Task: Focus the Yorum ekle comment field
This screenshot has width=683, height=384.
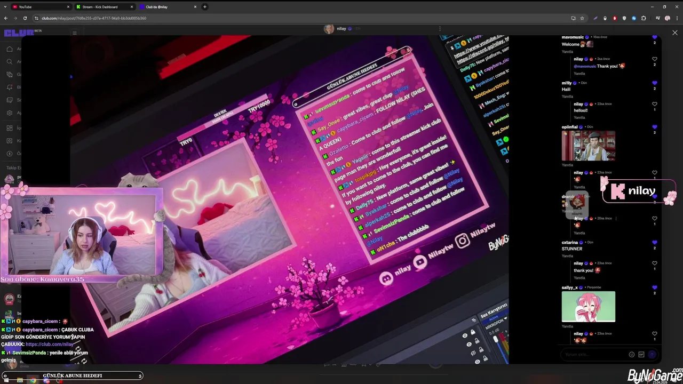Action: coord(595,355)
